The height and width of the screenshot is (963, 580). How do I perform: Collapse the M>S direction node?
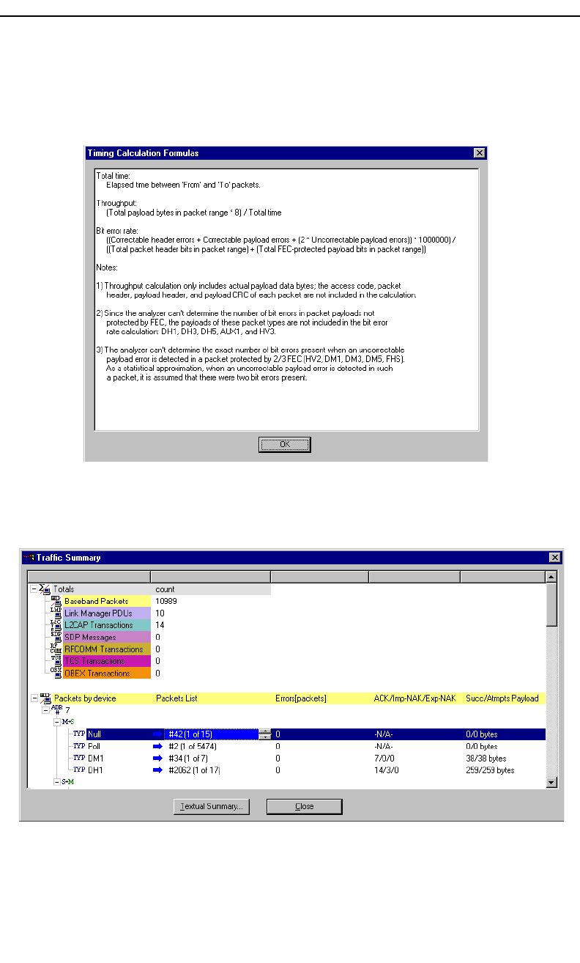[x=57, y=722]
